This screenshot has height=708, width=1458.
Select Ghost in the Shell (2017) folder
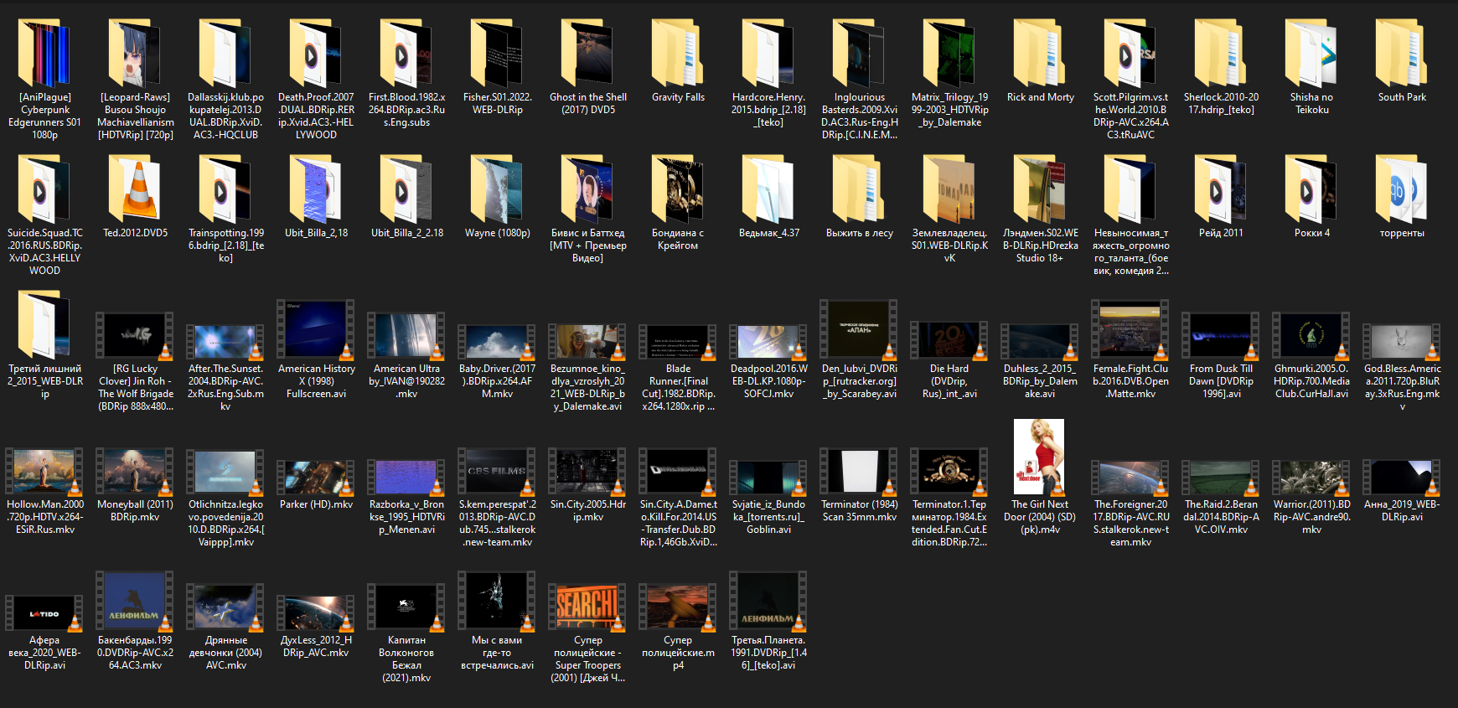587,54
